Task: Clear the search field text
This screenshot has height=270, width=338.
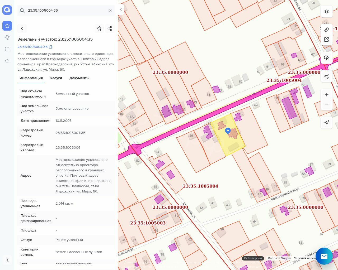Action: pos(110,11)
